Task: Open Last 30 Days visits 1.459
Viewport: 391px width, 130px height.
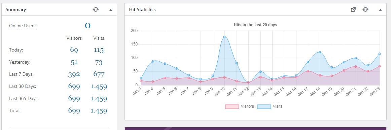Action: [99, 87]
